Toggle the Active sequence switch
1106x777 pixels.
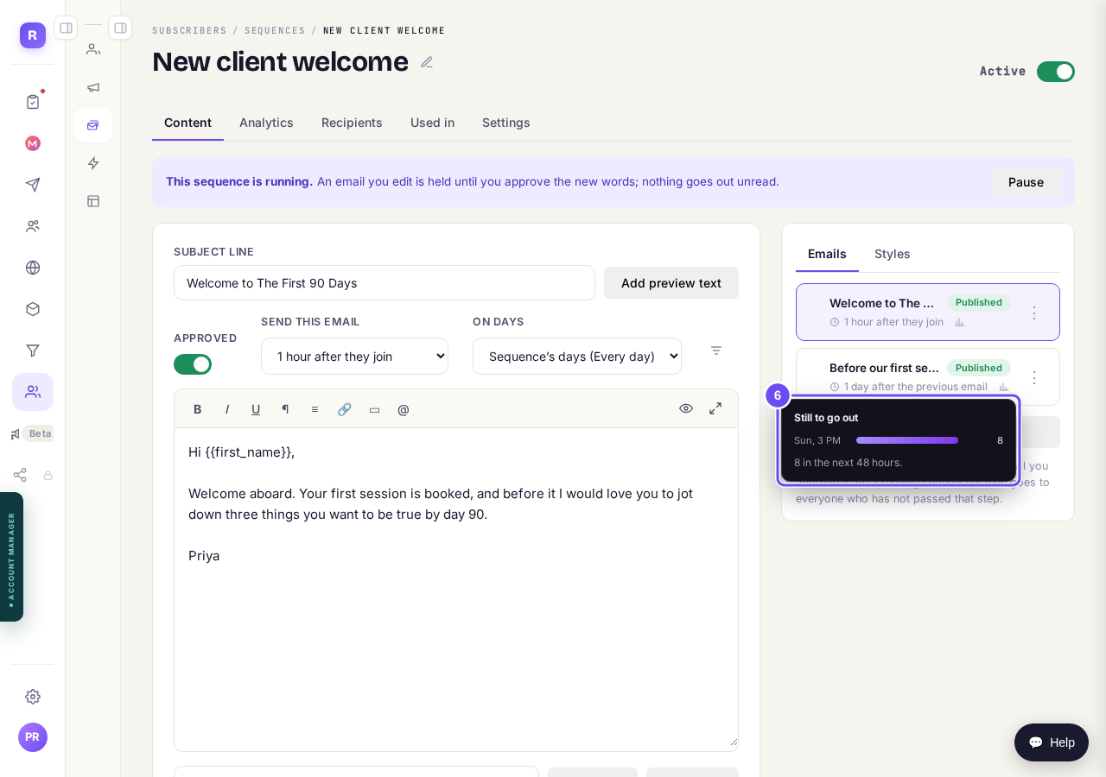tap(1056, 72)
